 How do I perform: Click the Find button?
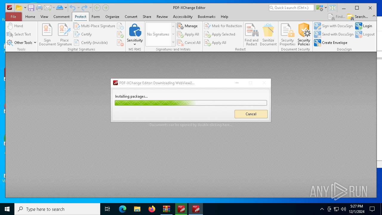point(337,17)
